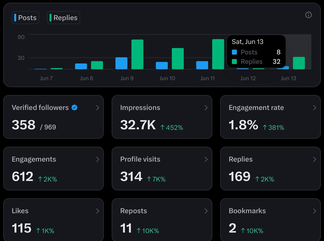Click the 358 verified followers value
Viewport: 324px width, 241px height.
[23, 125]
